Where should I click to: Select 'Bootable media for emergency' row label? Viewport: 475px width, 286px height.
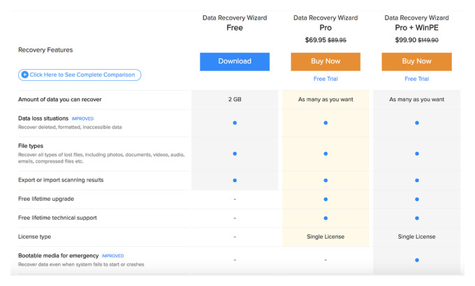[x=58, y=256]
